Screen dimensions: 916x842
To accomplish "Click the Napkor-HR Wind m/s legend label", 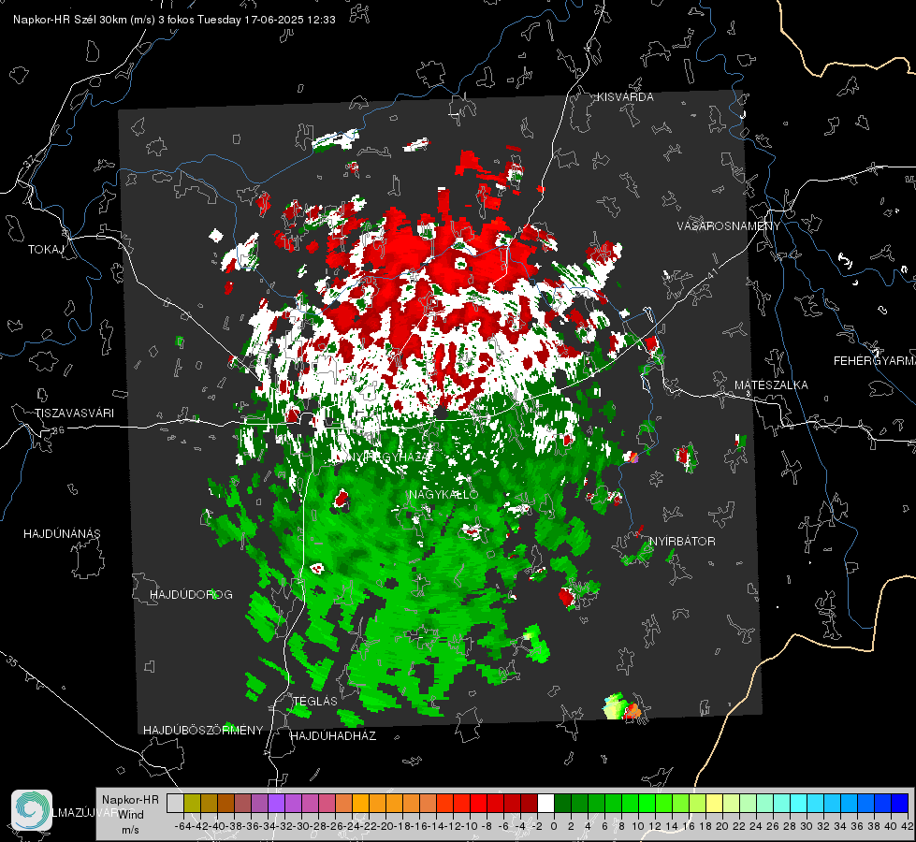I will 130,815.
